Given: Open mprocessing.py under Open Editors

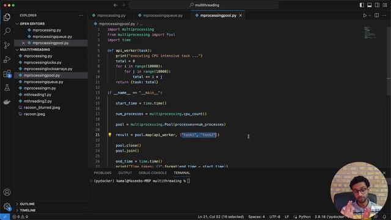Looking at the screenshot, I should [51, 30].
